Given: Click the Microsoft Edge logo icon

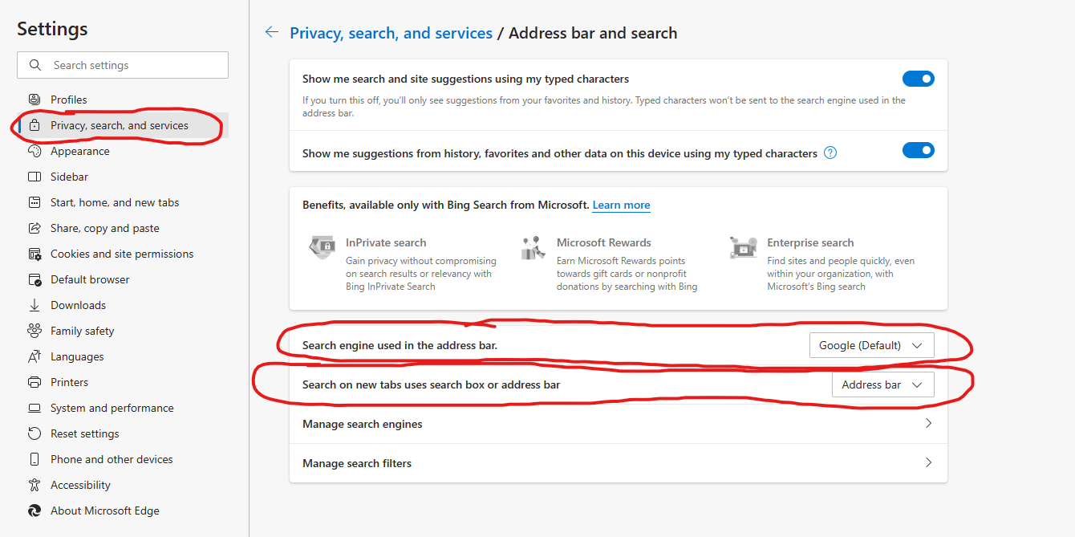Looking at the screenshot, I should click(34, 511).
